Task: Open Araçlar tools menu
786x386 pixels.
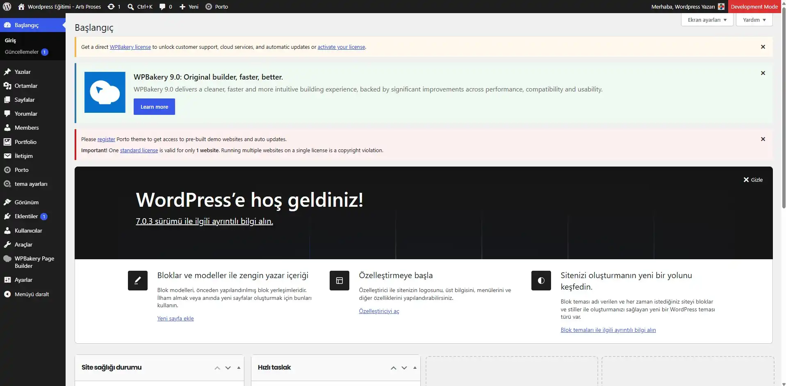Action: click(x=33, y=244)
